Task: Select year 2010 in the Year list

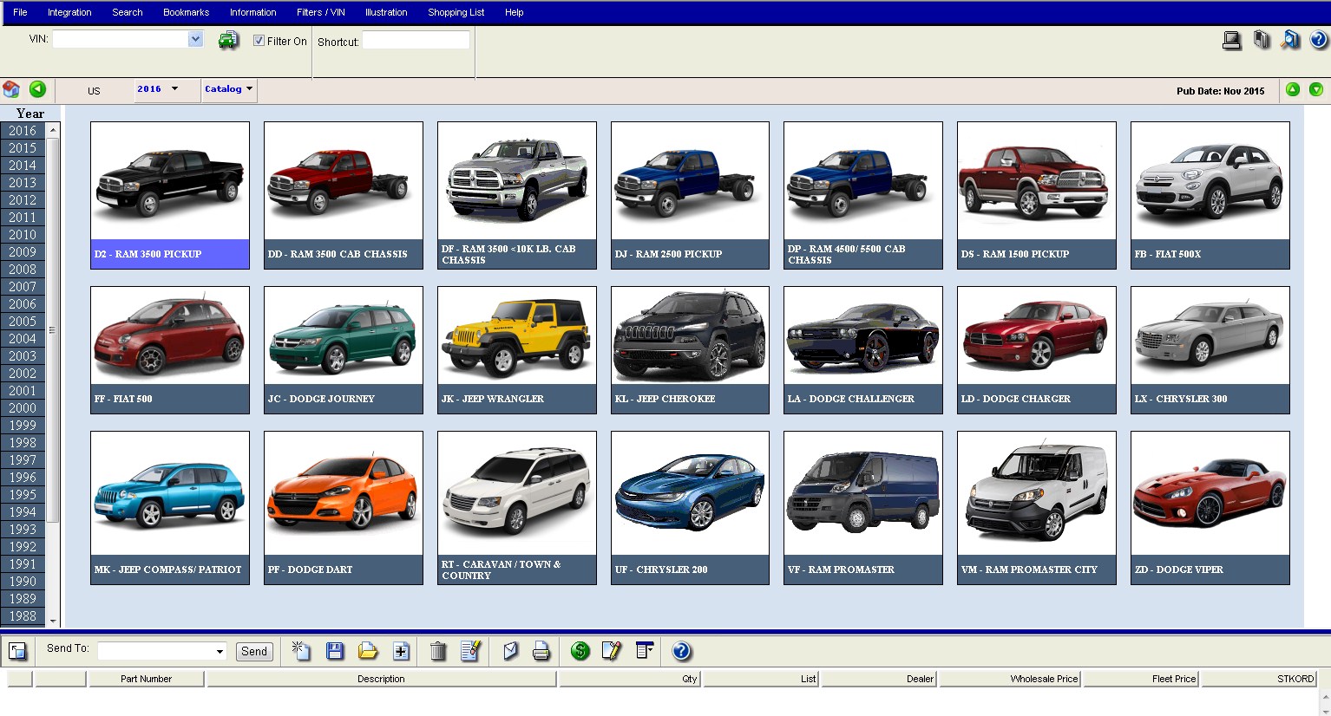Action: point(23,235)
